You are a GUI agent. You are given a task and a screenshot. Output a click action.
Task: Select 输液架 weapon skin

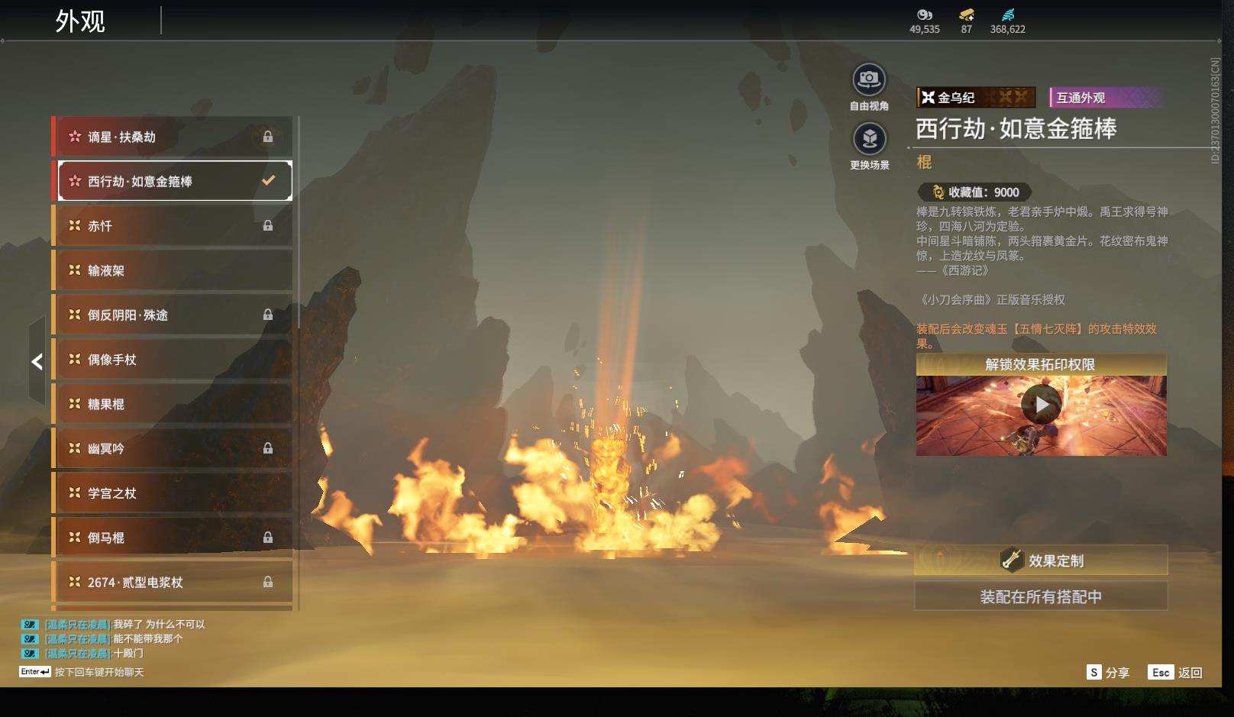(x=173, y=270)
